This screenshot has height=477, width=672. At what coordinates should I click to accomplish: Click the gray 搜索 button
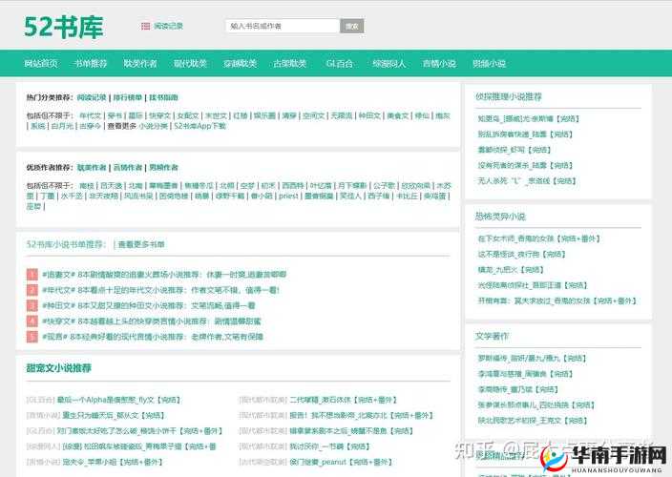click(352, 26)
